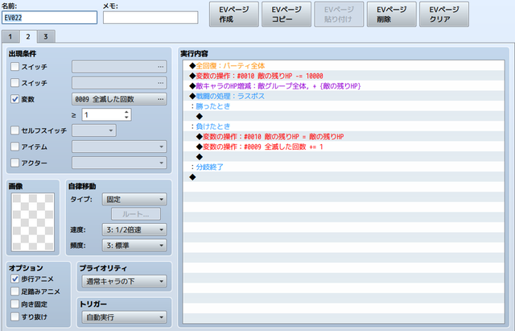Screen dimensions: 515x331
Task: Select line 全滅した回数 += 1
Action: 344,147
